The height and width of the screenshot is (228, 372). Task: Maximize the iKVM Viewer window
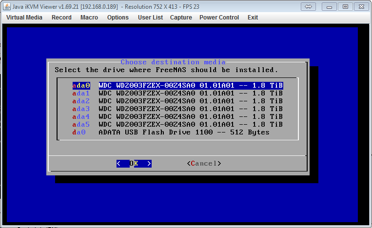pos(345,6)
